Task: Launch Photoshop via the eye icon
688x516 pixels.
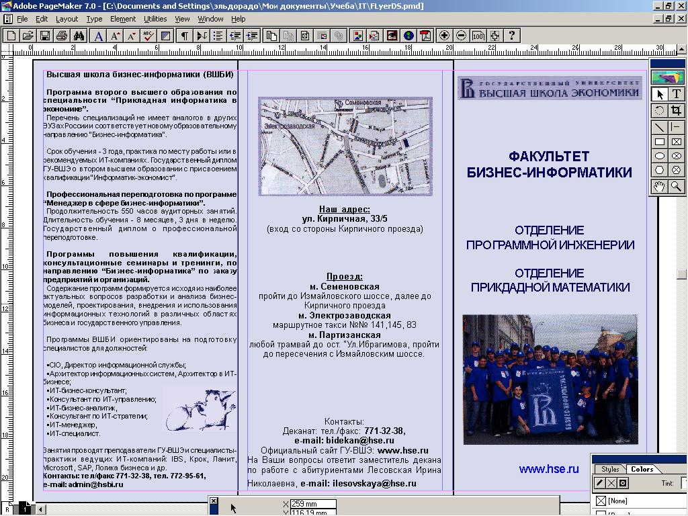Action: click(x=392, y=36)
